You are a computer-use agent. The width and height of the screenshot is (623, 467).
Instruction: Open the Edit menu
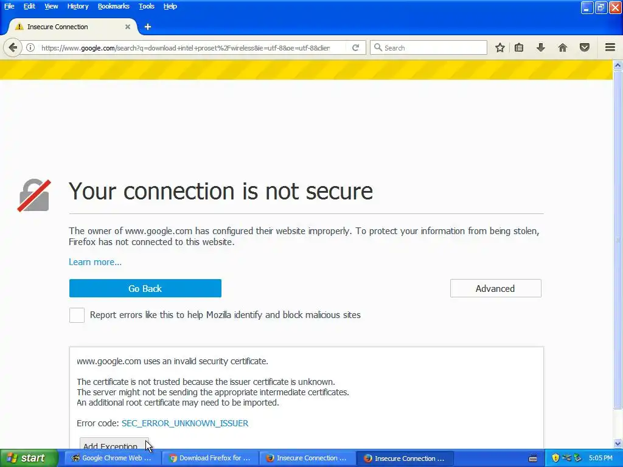pyautogui.click(x=29, y=6)
